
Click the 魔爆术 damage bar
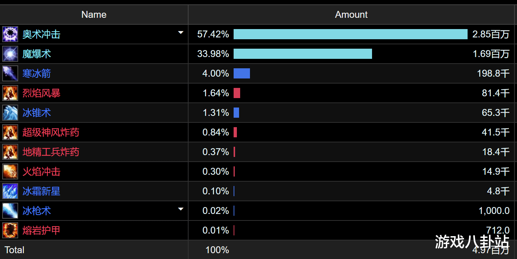(303, 54)
